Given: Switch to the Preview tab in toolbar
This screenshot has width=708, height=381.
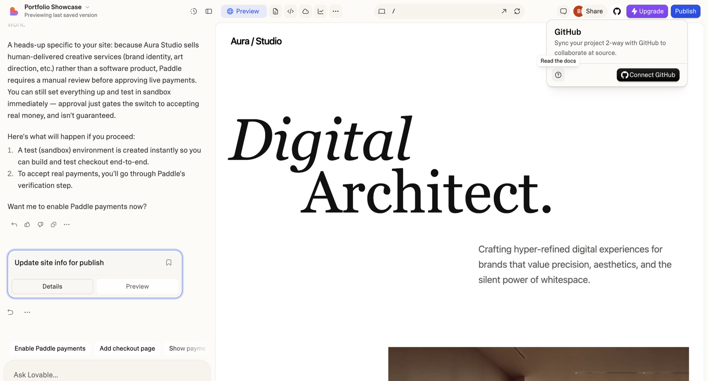Looking at the screenshot, I should click(x=243, y=11).
